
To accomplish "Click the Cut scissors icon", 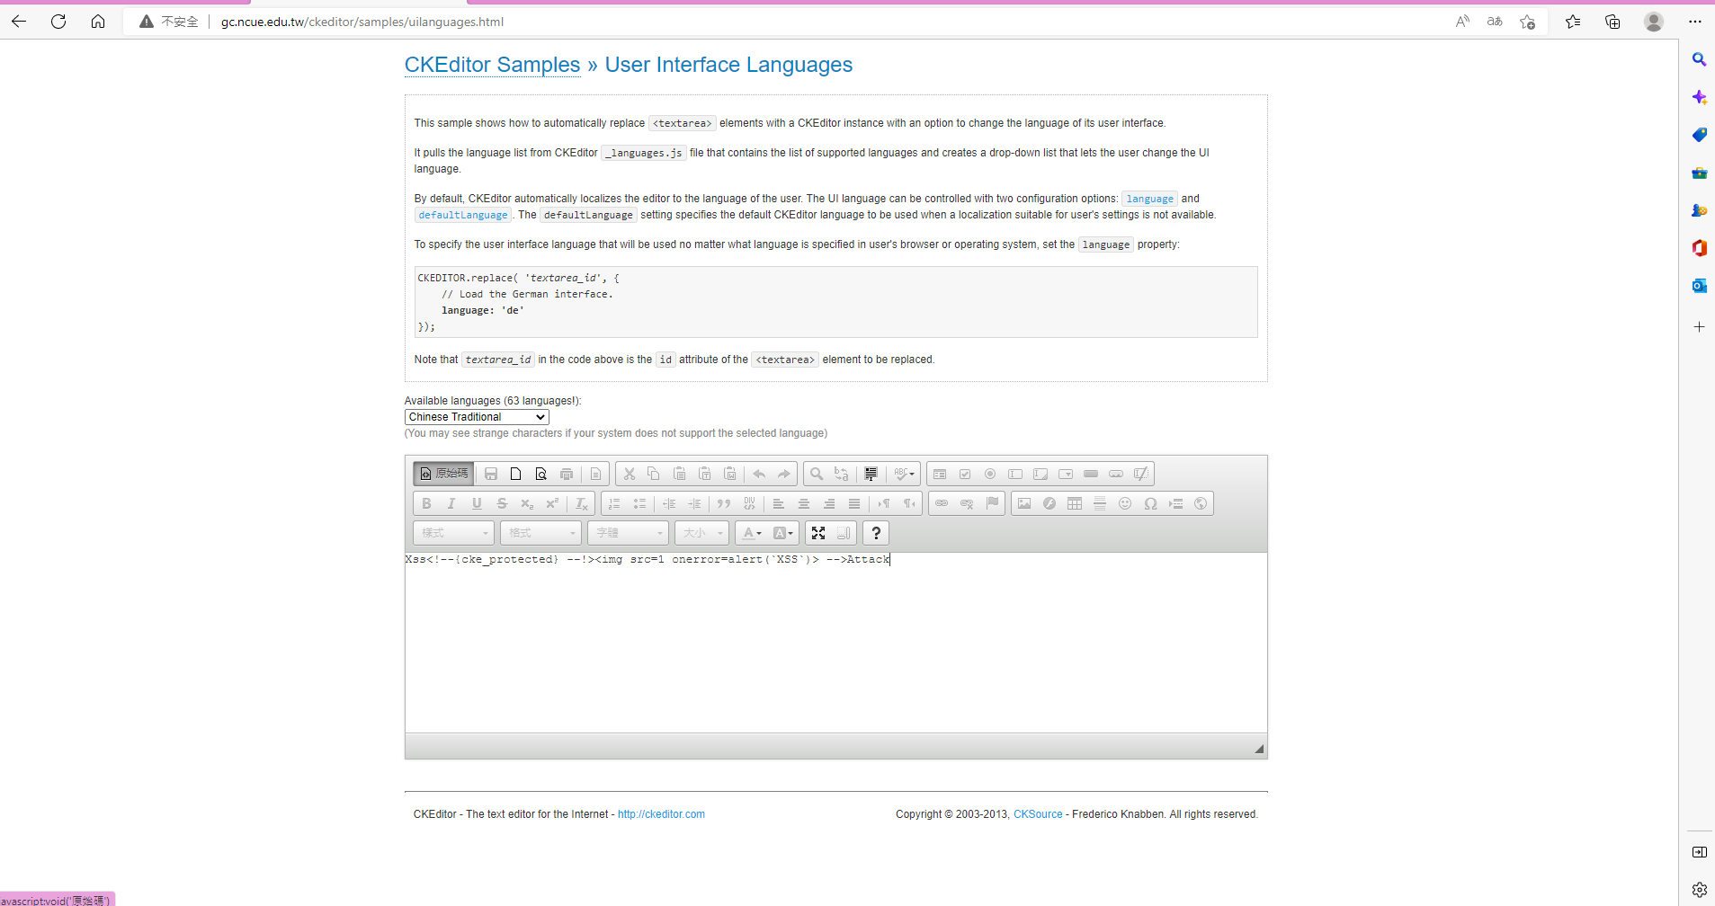I will (630, 474).
